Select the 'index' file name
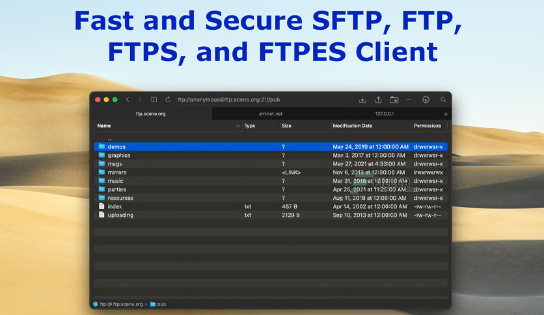This screenshot has height=315, width=544. coord(115,206)
